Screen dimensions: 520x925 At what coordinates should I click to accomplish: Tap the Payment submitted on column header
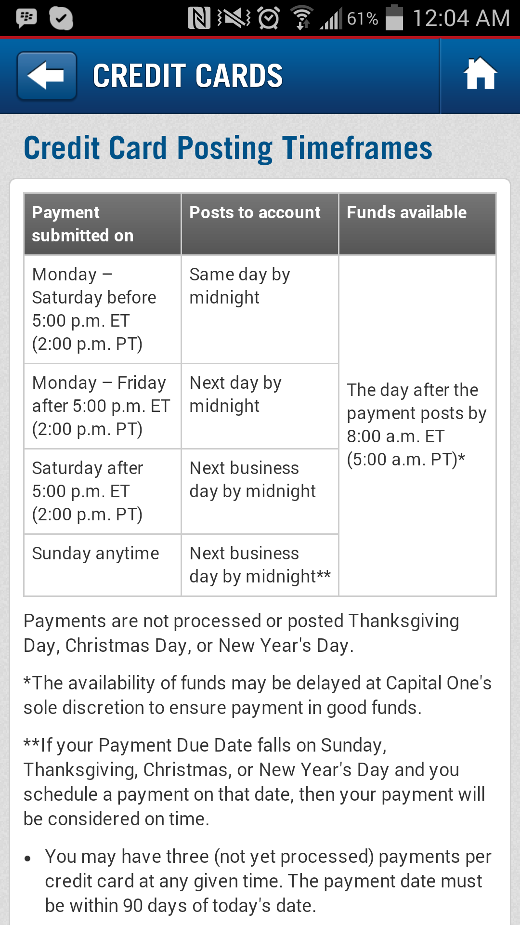click(x=103, y=224)
